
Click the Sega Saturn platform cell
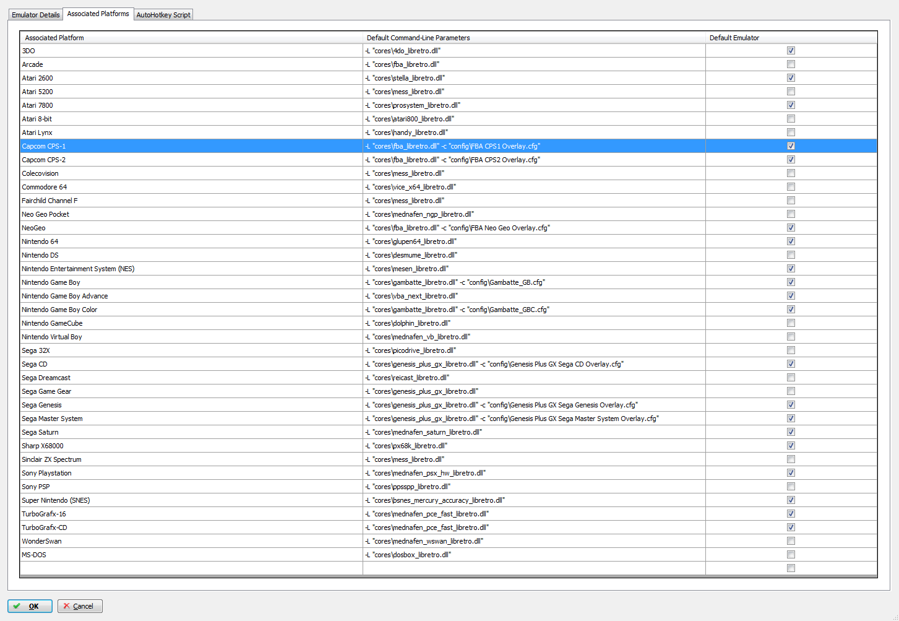(191, 432)
